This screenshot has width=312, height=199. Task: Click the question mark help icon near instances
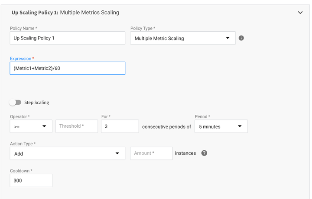[x=204, y=153]
